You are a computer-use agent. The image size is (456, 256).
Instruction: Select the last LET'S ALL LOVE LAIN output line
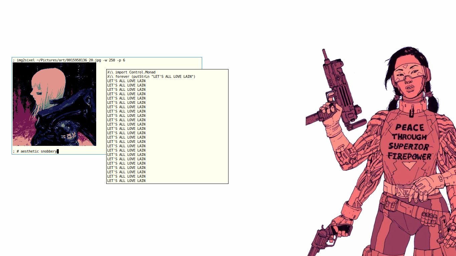click(126, 181)
